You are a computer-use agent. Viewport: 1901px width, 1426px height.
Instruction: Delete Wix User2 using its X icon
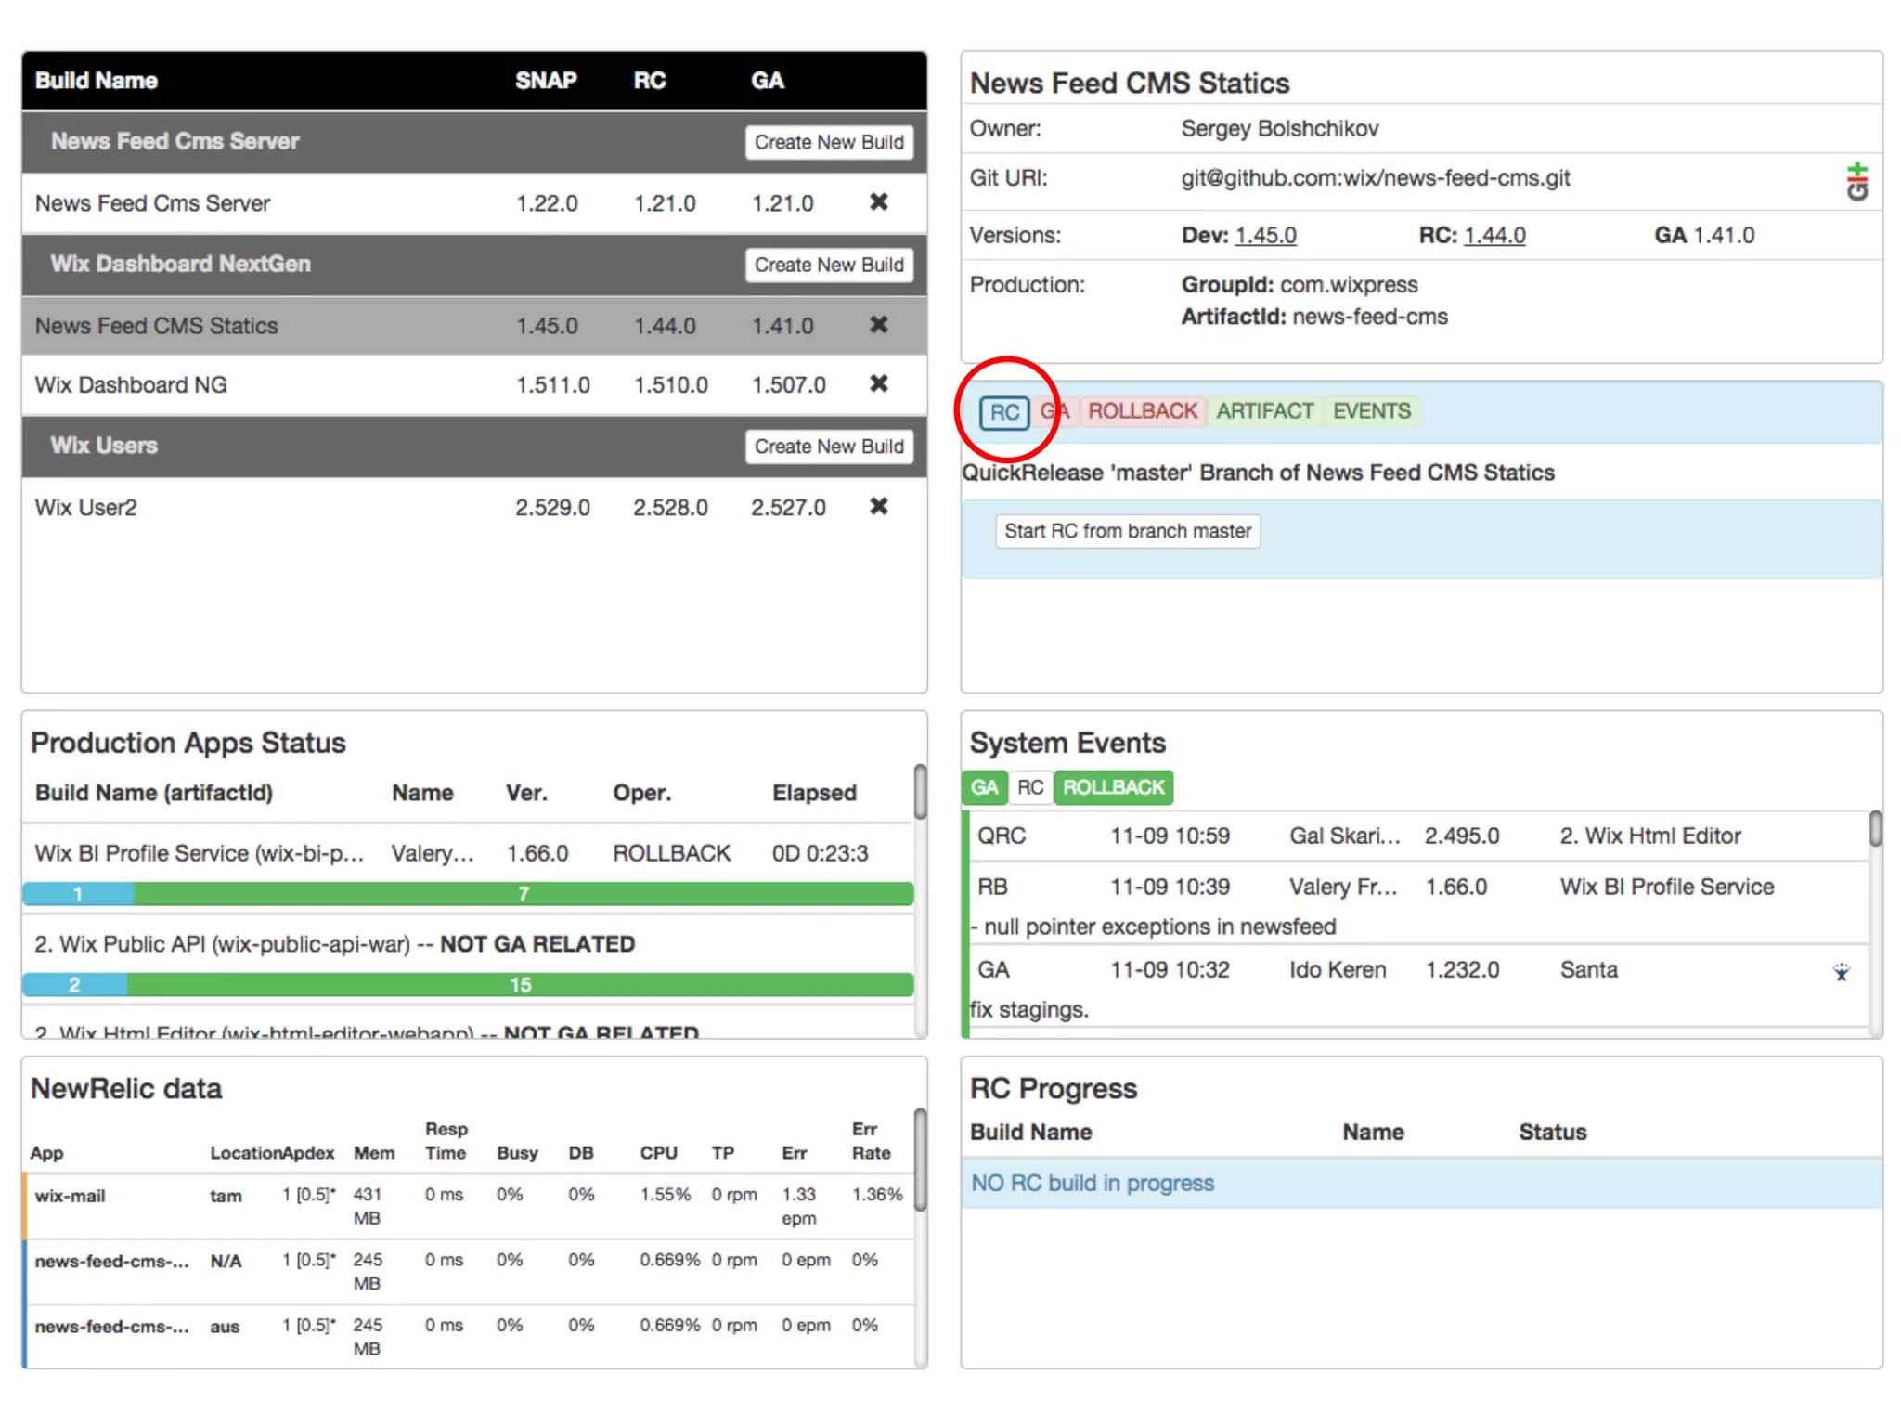(x=878, y=506)
